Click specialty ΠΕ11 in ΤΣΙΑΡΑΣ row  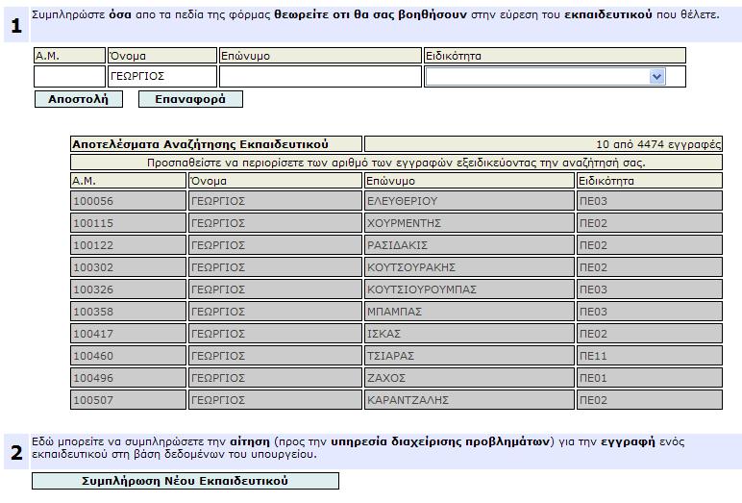coord(593,356)
